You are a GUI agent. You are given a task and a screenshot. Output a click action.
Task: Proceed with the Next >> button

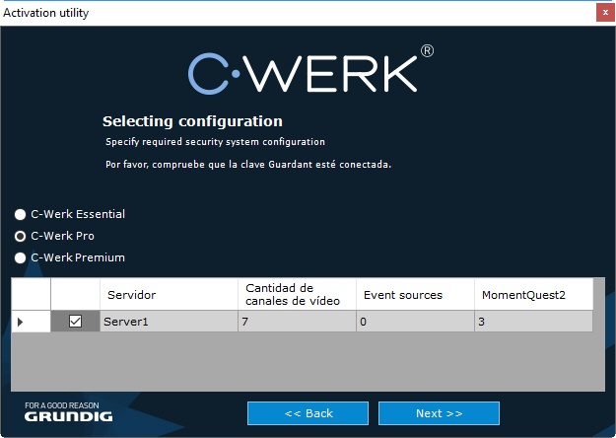click(x=439, y=412)
